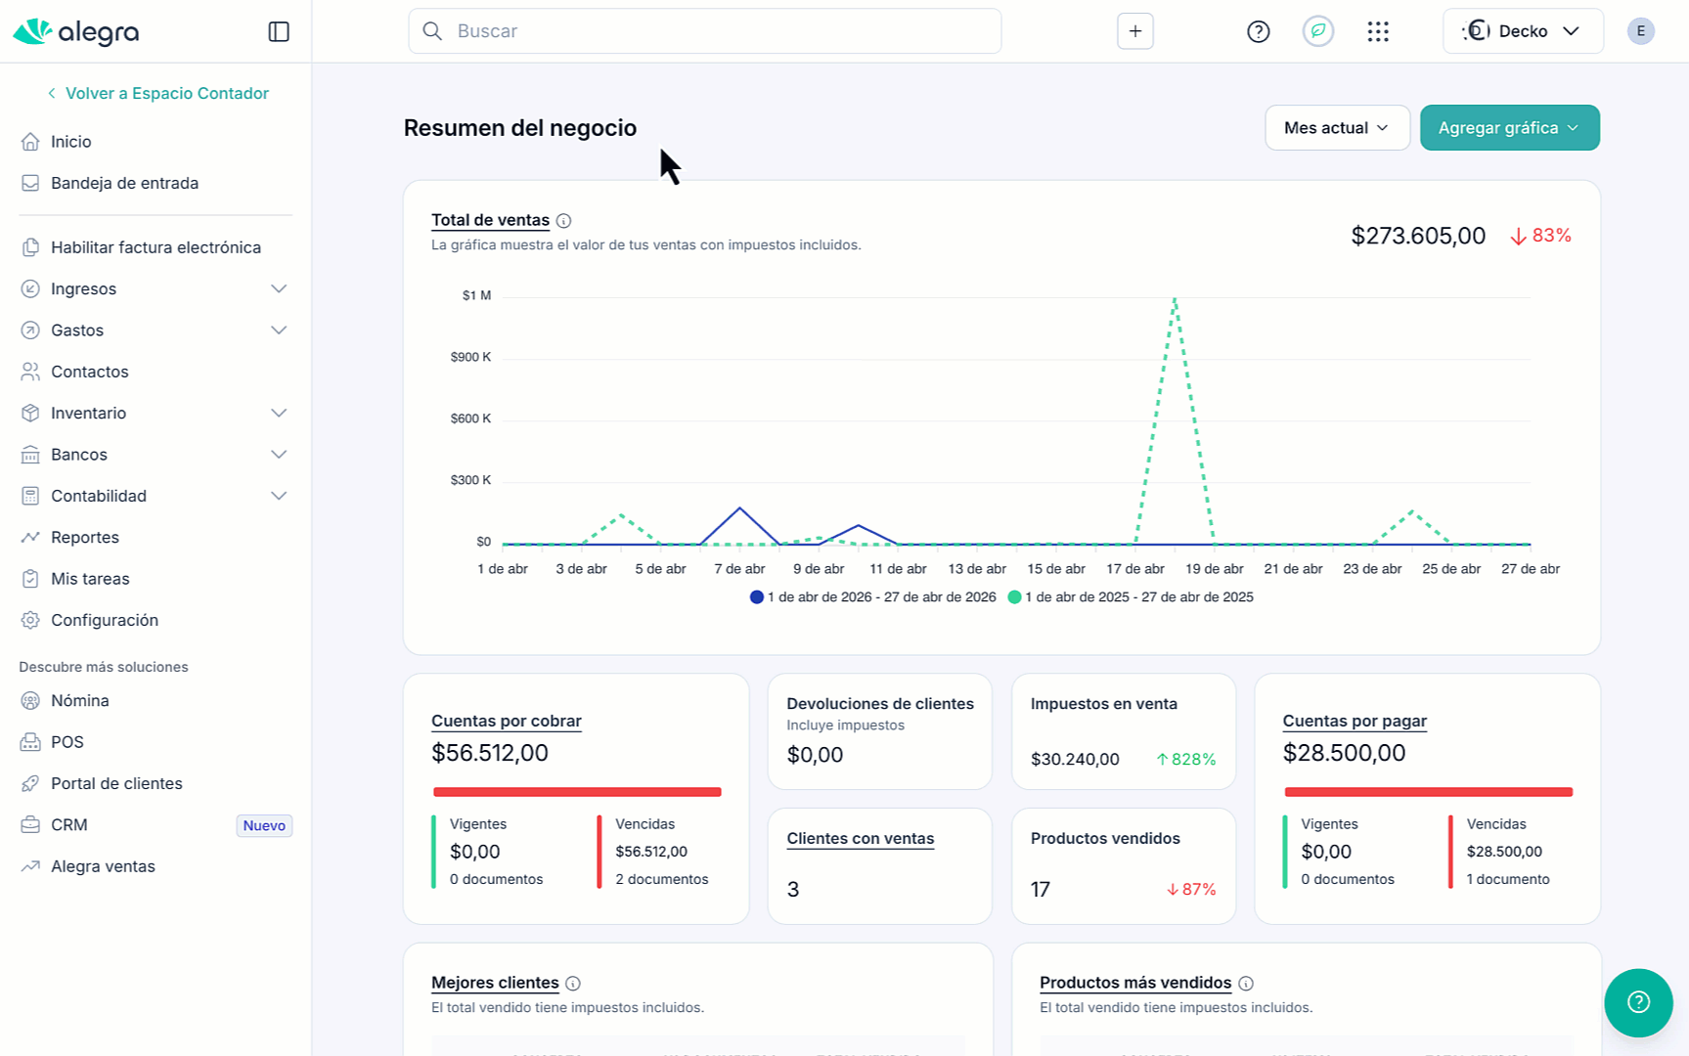
Task: Open the Decko company dropdown
Action: click(x=1522, y=31)
